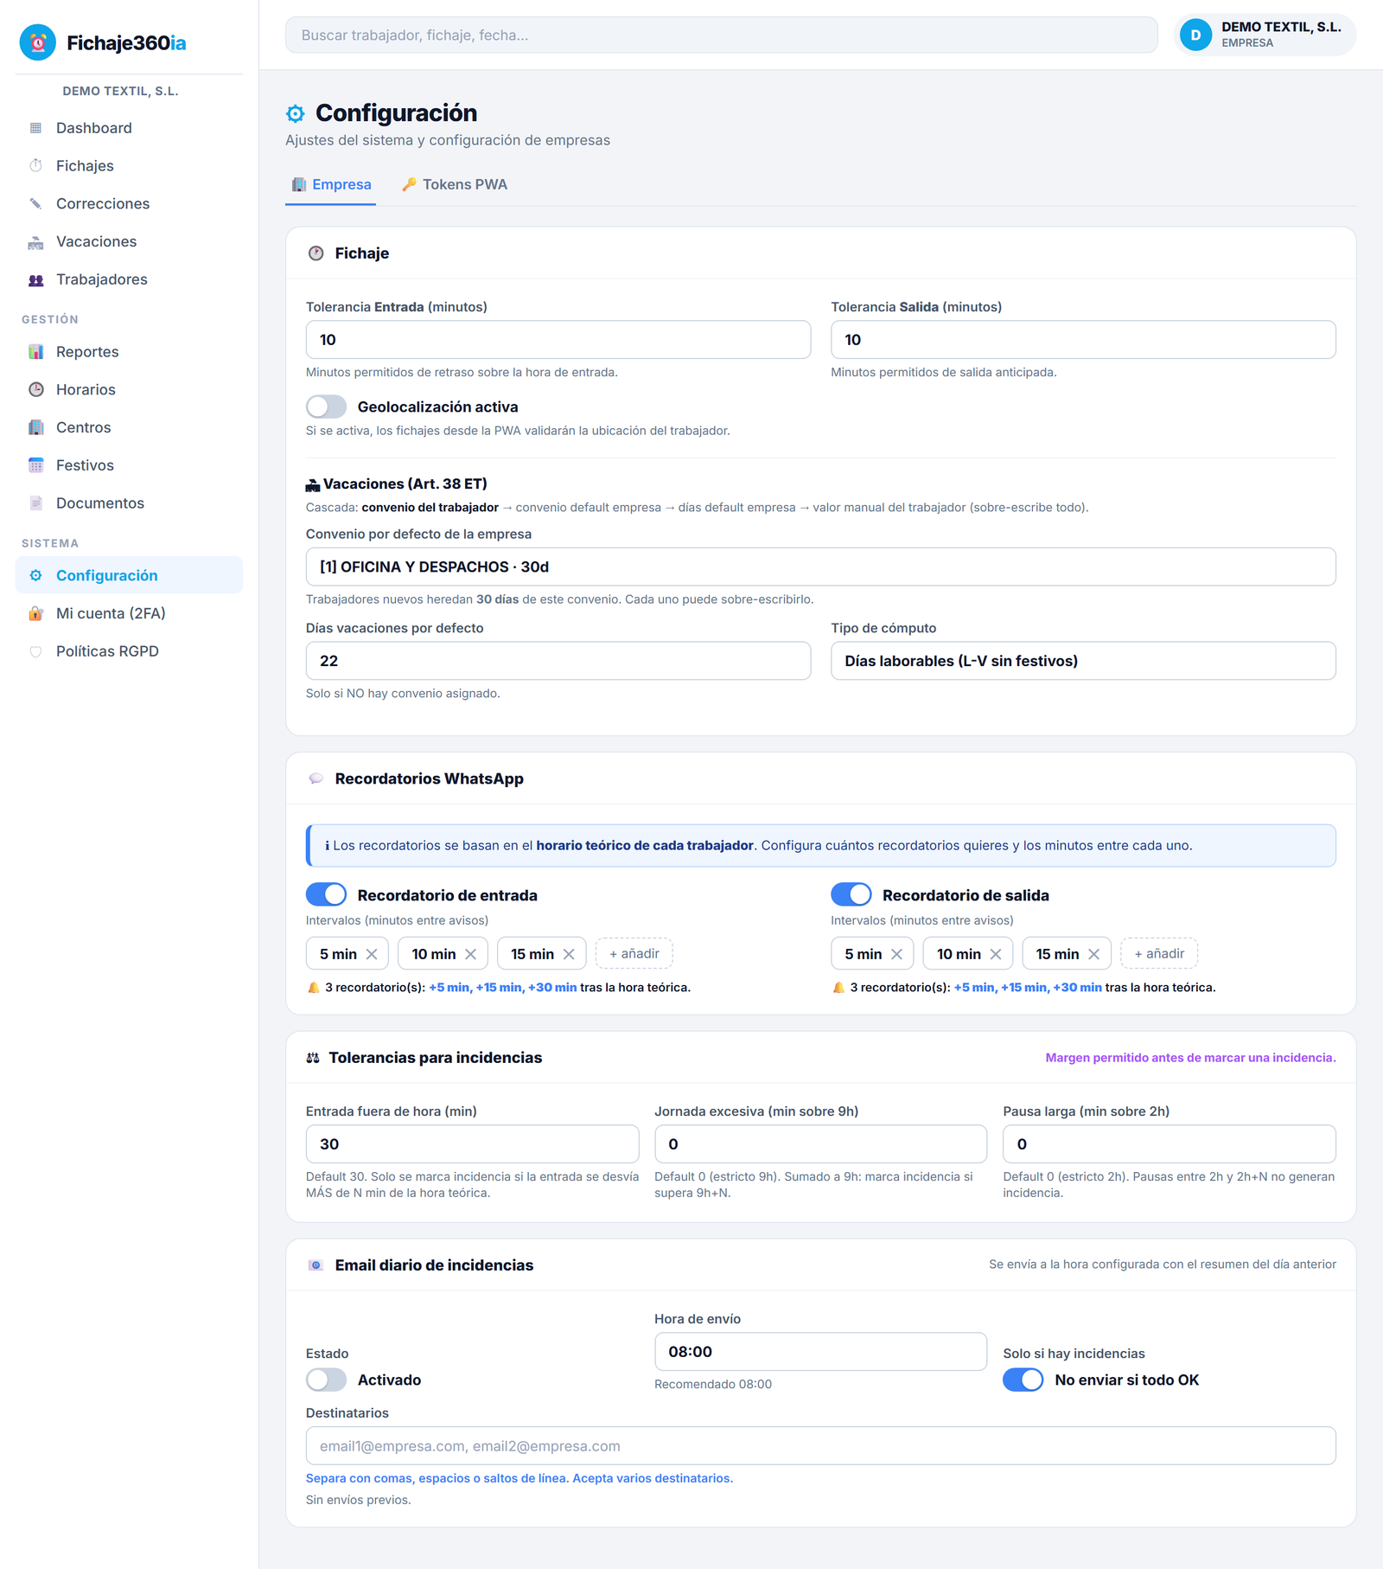This screenshot has width=1383, height=1569.
Task: Open Trabajadores from the sidebar
Action: pos(129,279)
